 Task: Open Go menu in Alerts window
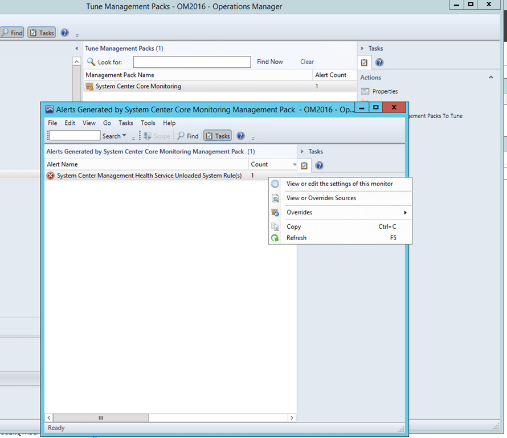[107, 123]
